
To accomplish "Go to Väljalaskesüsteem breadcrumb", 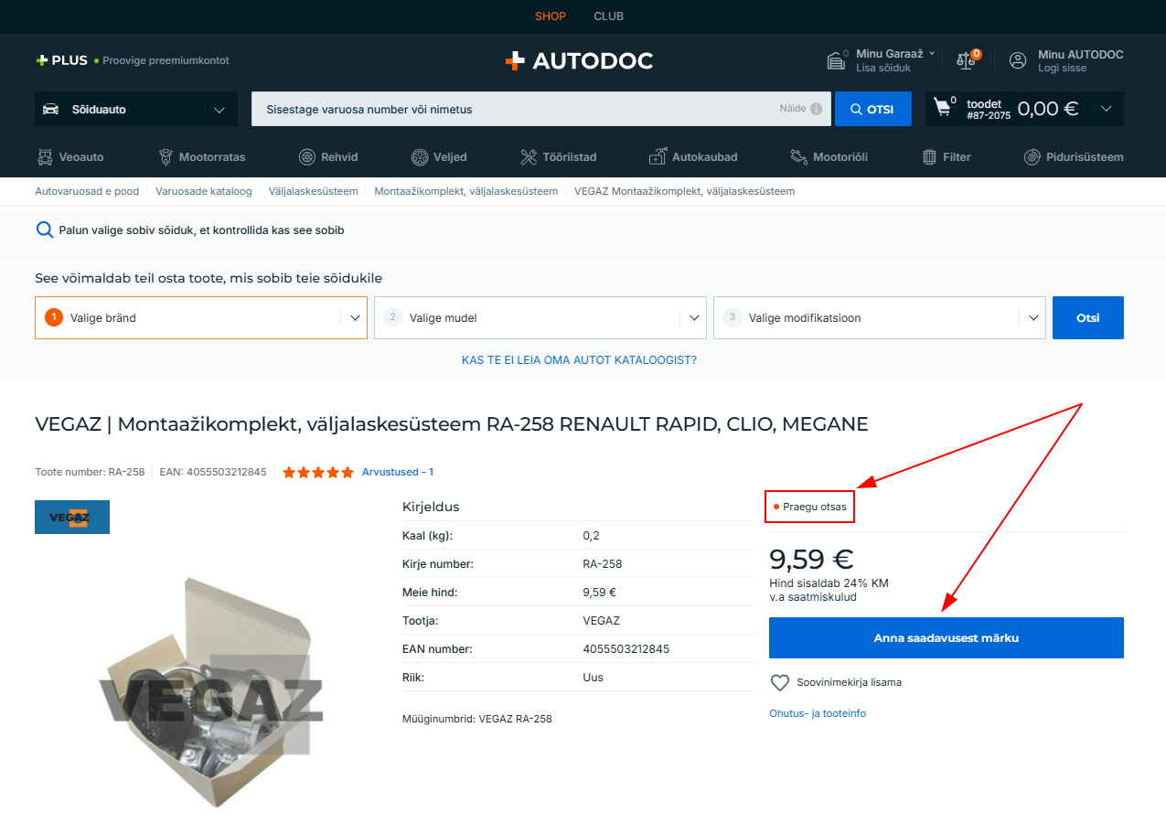I will tap(314, 191).
